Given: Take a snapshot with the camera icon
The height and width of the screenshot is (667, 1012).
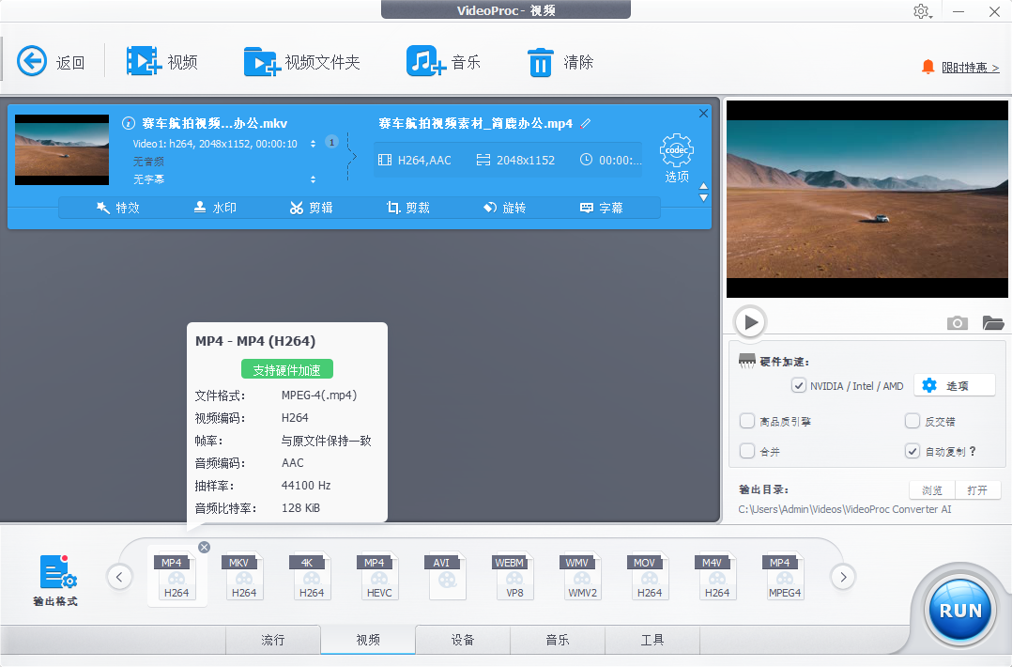Looking at the screenshot, I should [957, 322].
